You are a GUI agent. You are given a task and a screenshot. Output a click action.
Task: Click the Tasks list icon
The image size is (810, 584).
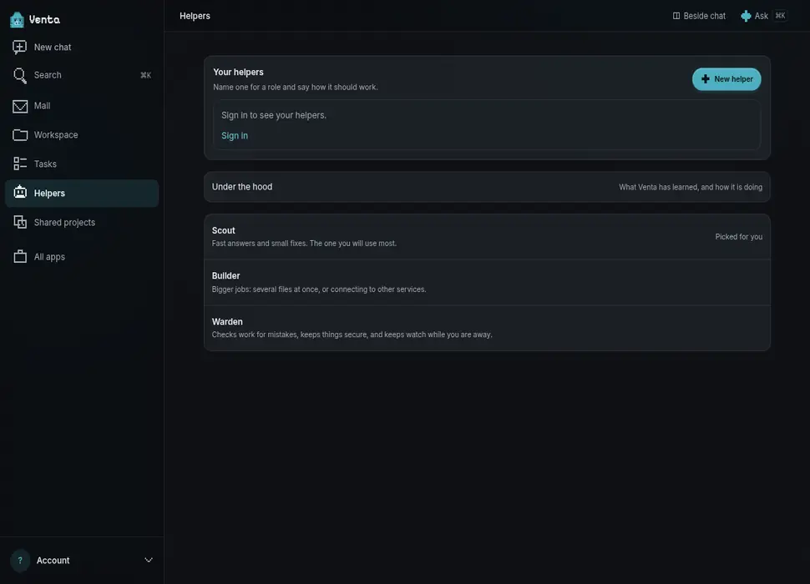tap(20, 164)
